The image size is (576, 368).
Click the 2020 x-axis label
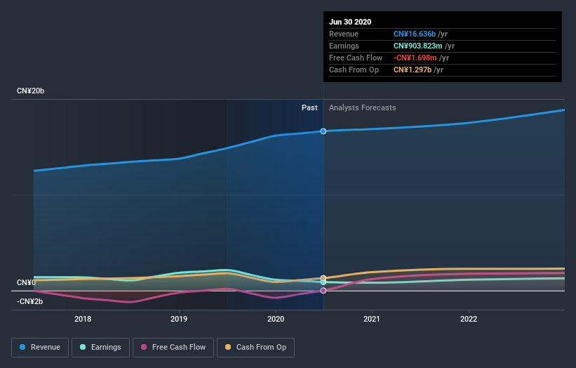[x=276, y=319]
